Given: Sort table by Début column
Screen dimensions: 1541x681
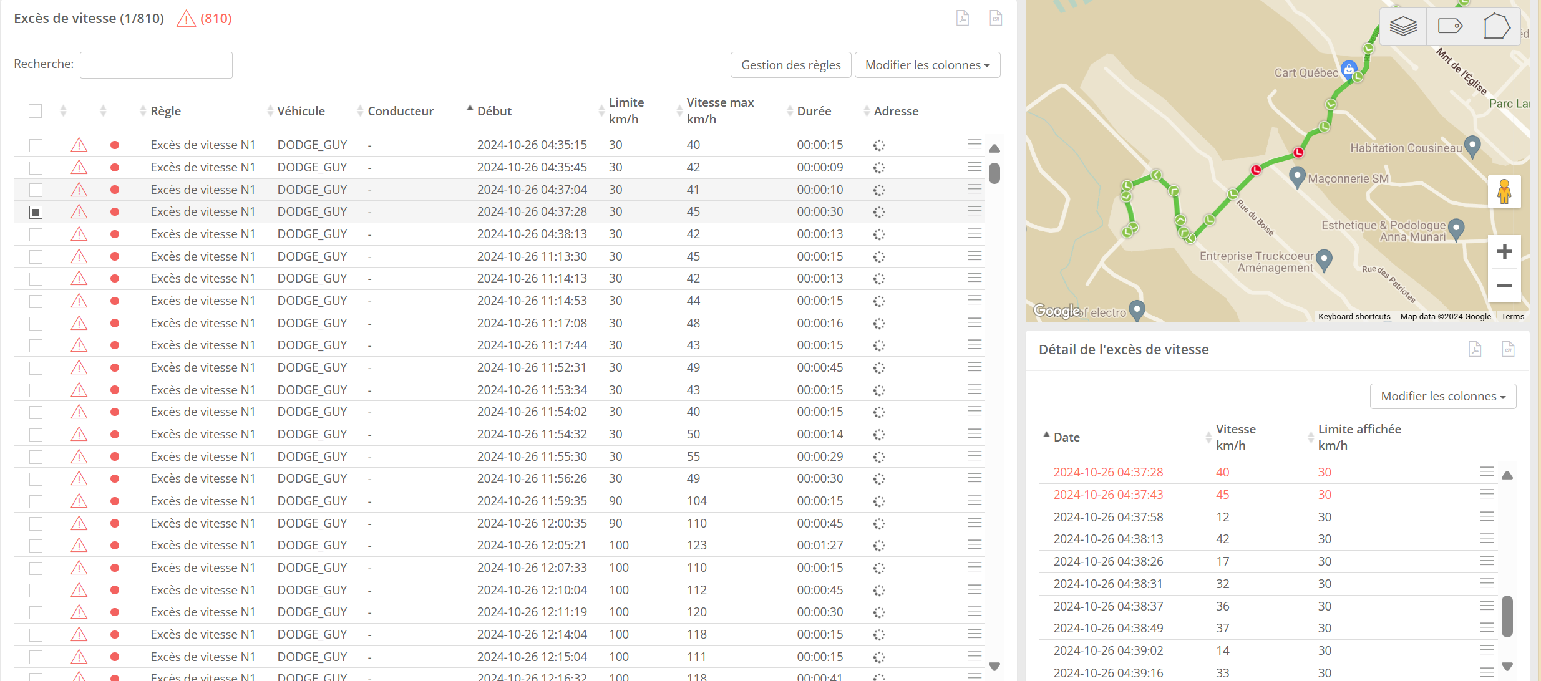Looking at the screenshot, I should pos(494,111).
